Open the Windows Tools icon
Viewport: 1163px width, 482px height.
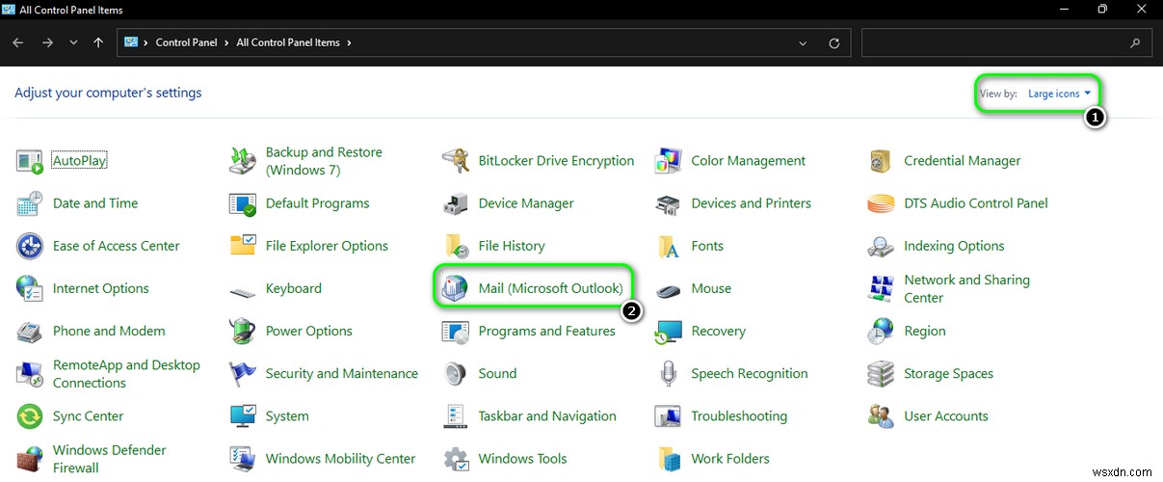click(456, 458)
